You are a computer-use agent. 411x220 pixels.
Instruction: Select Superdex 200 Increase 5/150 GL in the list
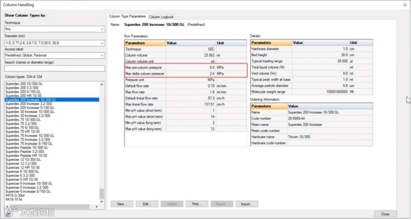click(30, 108)
